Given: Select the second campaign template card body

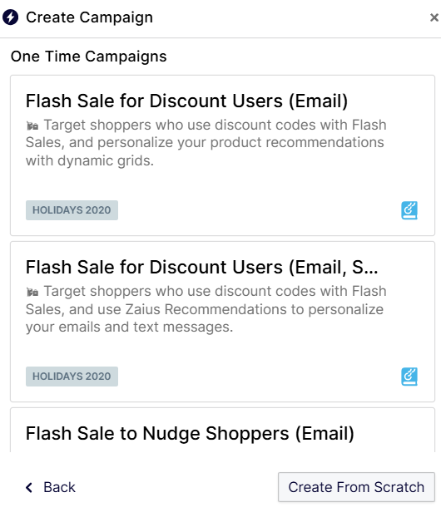Looking at the screenshot, I should pos(222,322).
